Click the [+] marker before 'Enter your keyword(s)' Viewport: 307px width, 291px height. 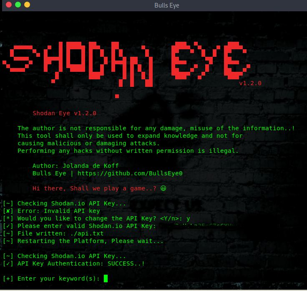click(8, 278)
